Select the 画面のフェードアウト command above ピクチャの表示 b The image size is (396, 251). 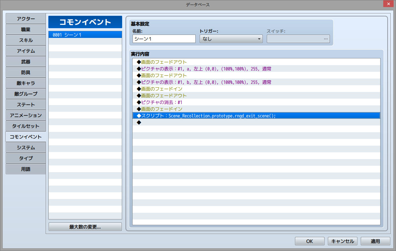[x=256, y=76]
